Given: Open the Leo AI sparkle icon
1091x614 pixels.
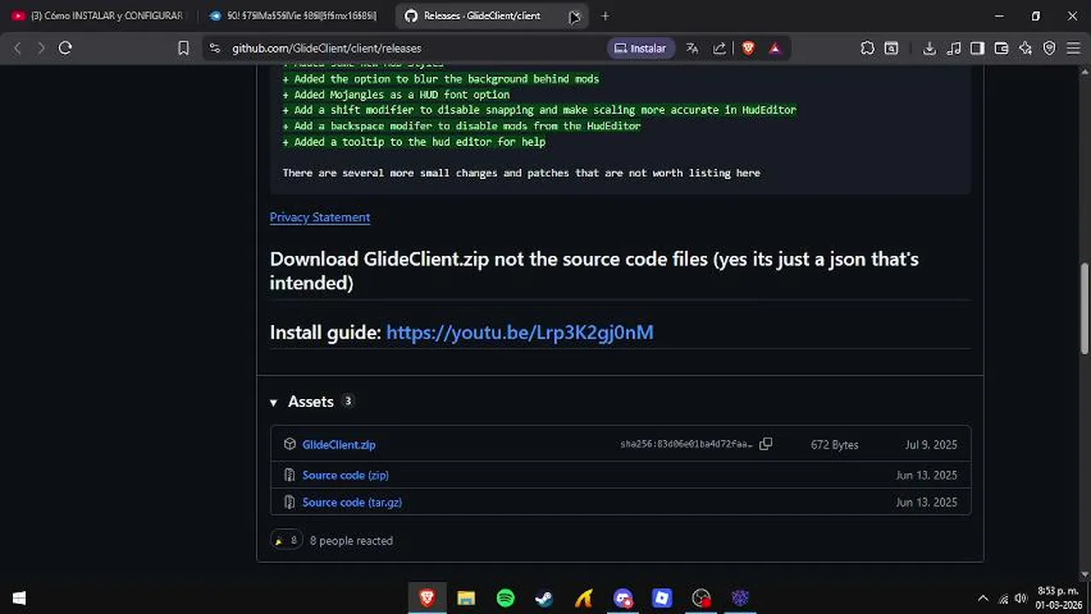Looking at the screenshot, I should coord(1025,49).
